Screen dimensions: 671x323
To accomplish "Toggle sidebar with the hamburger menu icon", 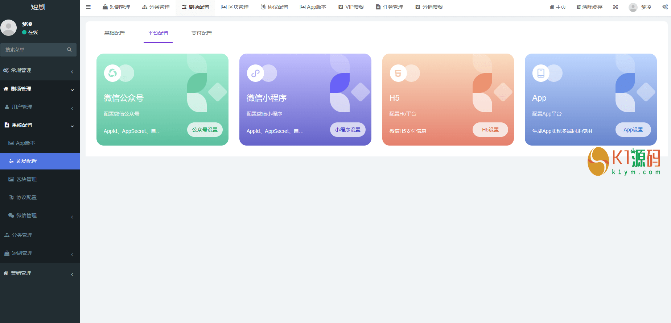I will pyautogui.click(x=88, y=7).
